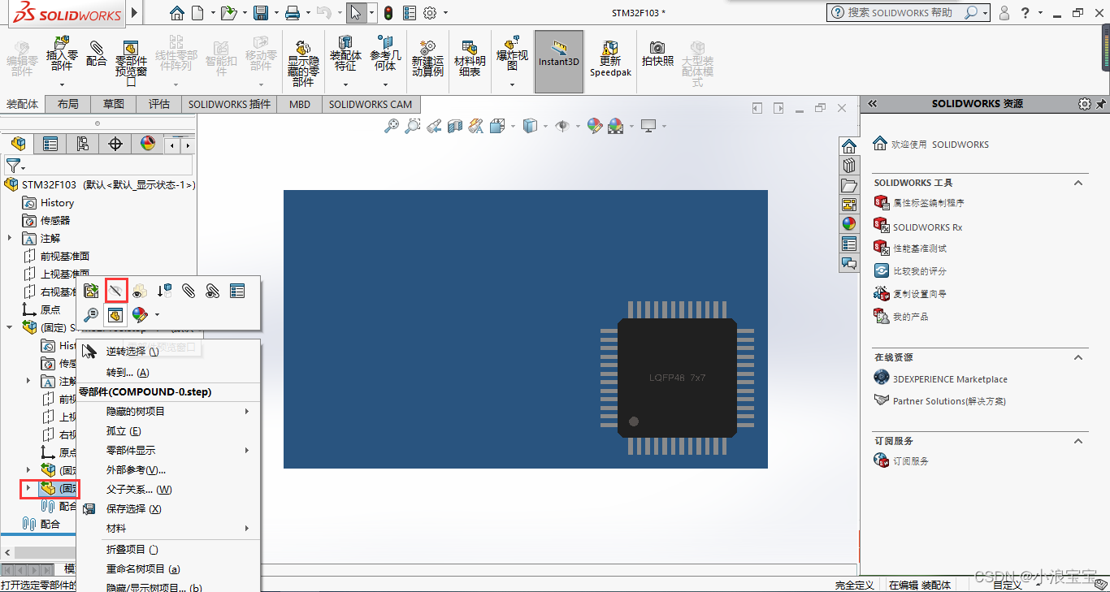The image size is (1110, 592).
Task: Collapse the SOLIDWORKS 工具 section
Action: tap(1078, 183)
